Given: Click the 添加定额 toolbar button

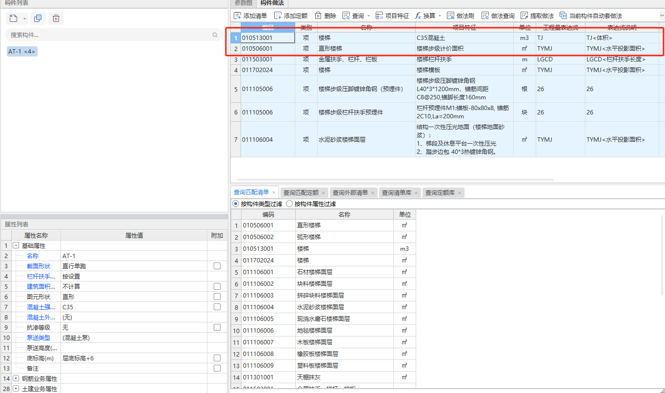Looking at the screenshot, I should click(x=291, y=16).
